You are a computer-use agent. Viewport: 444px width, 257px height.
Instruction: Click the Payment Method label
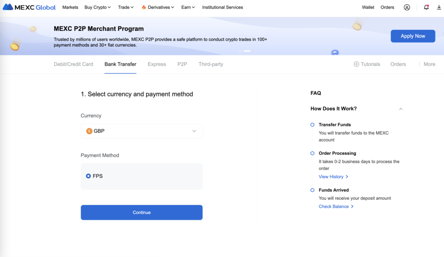coord(100,155)
